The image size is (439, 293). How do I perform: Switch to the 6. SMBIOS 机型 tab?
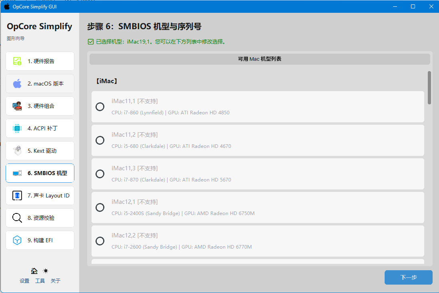click(40, 173)
